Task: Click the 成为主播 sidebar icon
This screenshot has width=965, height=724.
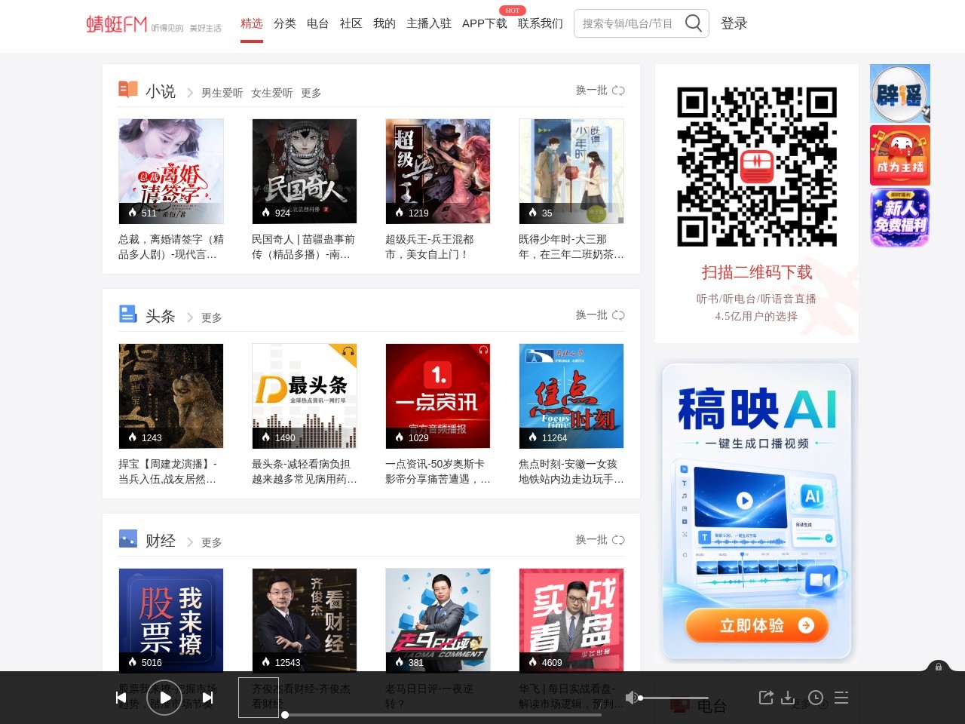Action: tap(900, 155)
